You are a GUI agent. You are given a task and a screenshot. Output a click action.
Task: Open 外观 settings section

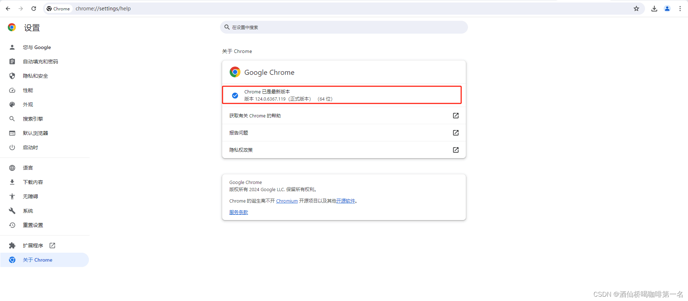click(x=45, y=105)
